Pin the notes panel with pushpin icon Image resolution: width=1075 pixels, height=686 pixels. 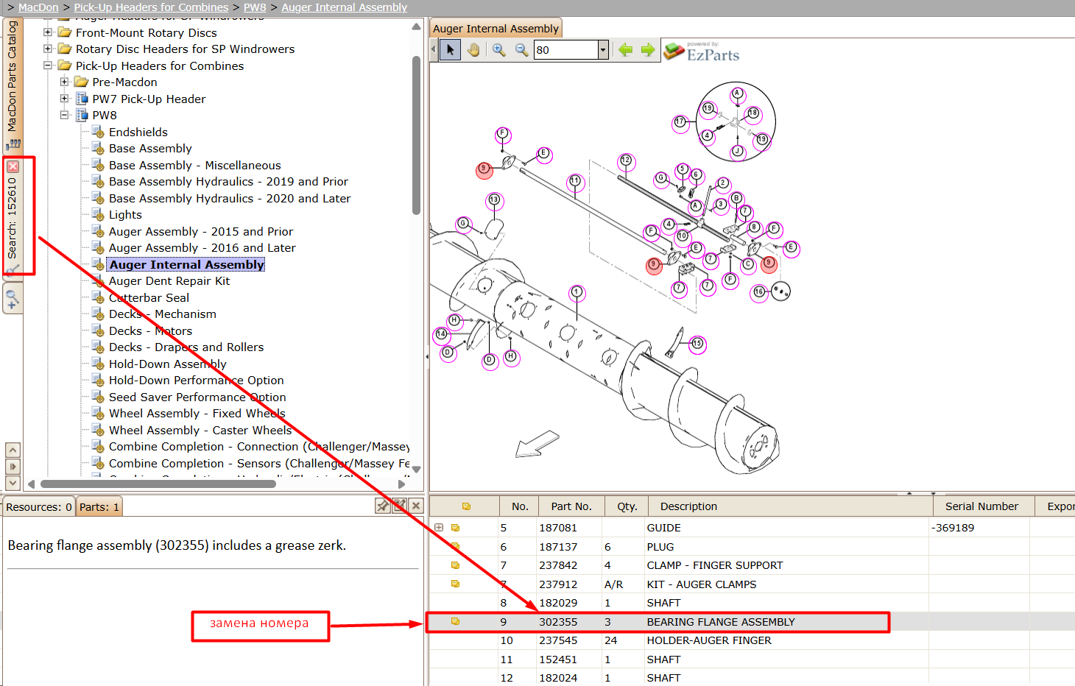(383, 506)
